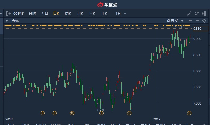Click the Q quarterly report marker
210x125 pixels.
(x=72, y=113)
